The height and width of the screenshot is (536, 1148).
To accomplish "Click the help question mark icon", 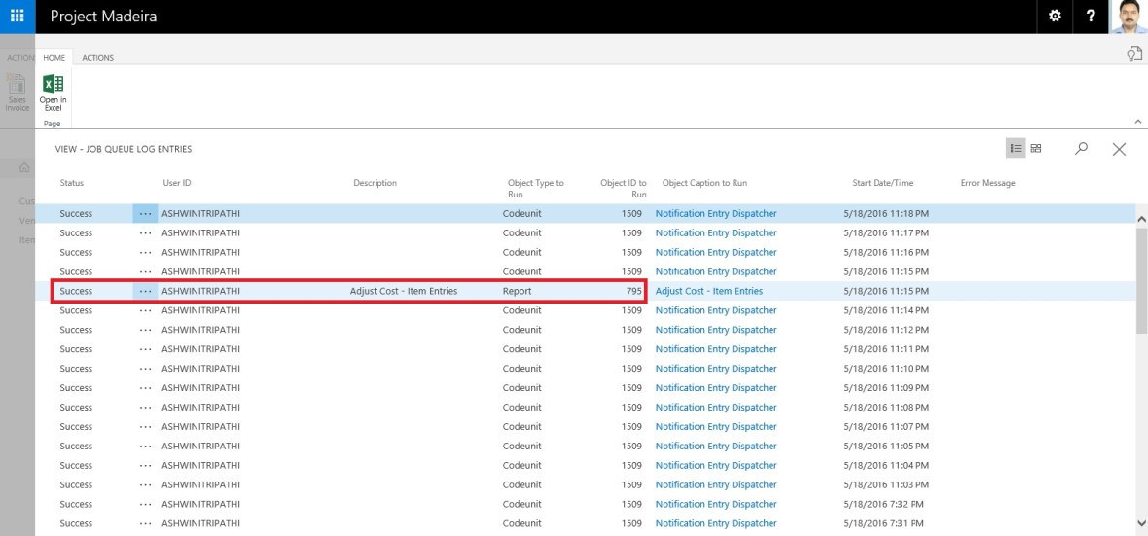I will [x=1091, y=17].
